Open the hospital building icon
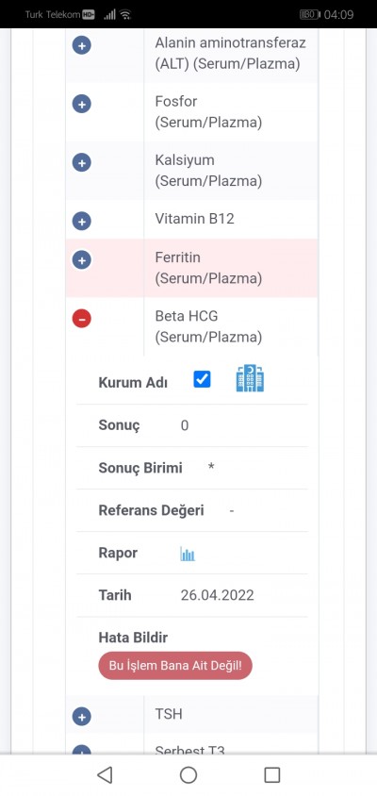377x796 pixels. point(250,378)
